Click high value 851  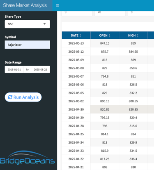(133, 76)
